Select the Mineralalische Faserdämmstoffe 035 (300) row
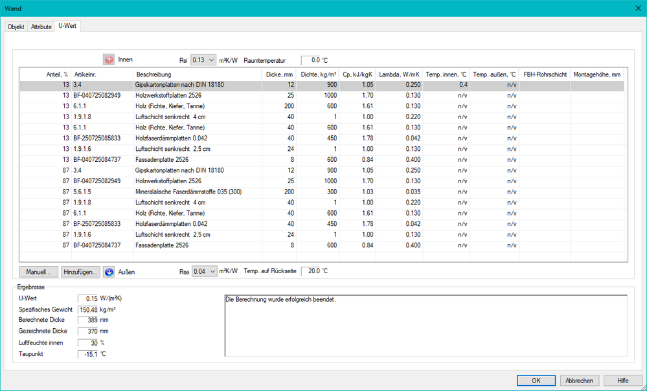The height and width of the screenshot is (391, 647). pos(322,192)
